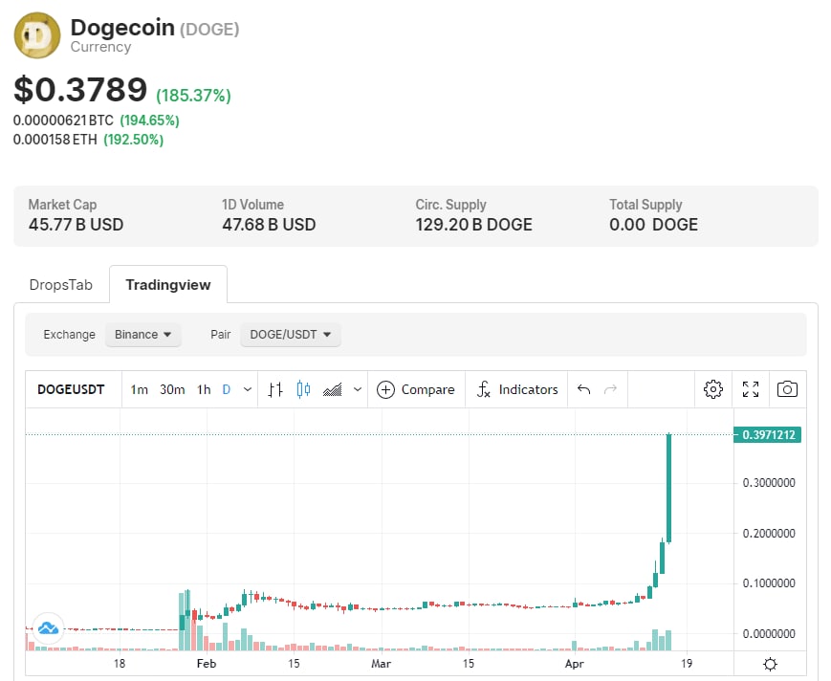Click the redo arrow icon
This screenshot has width=831, height=681.
coord(610,389)
